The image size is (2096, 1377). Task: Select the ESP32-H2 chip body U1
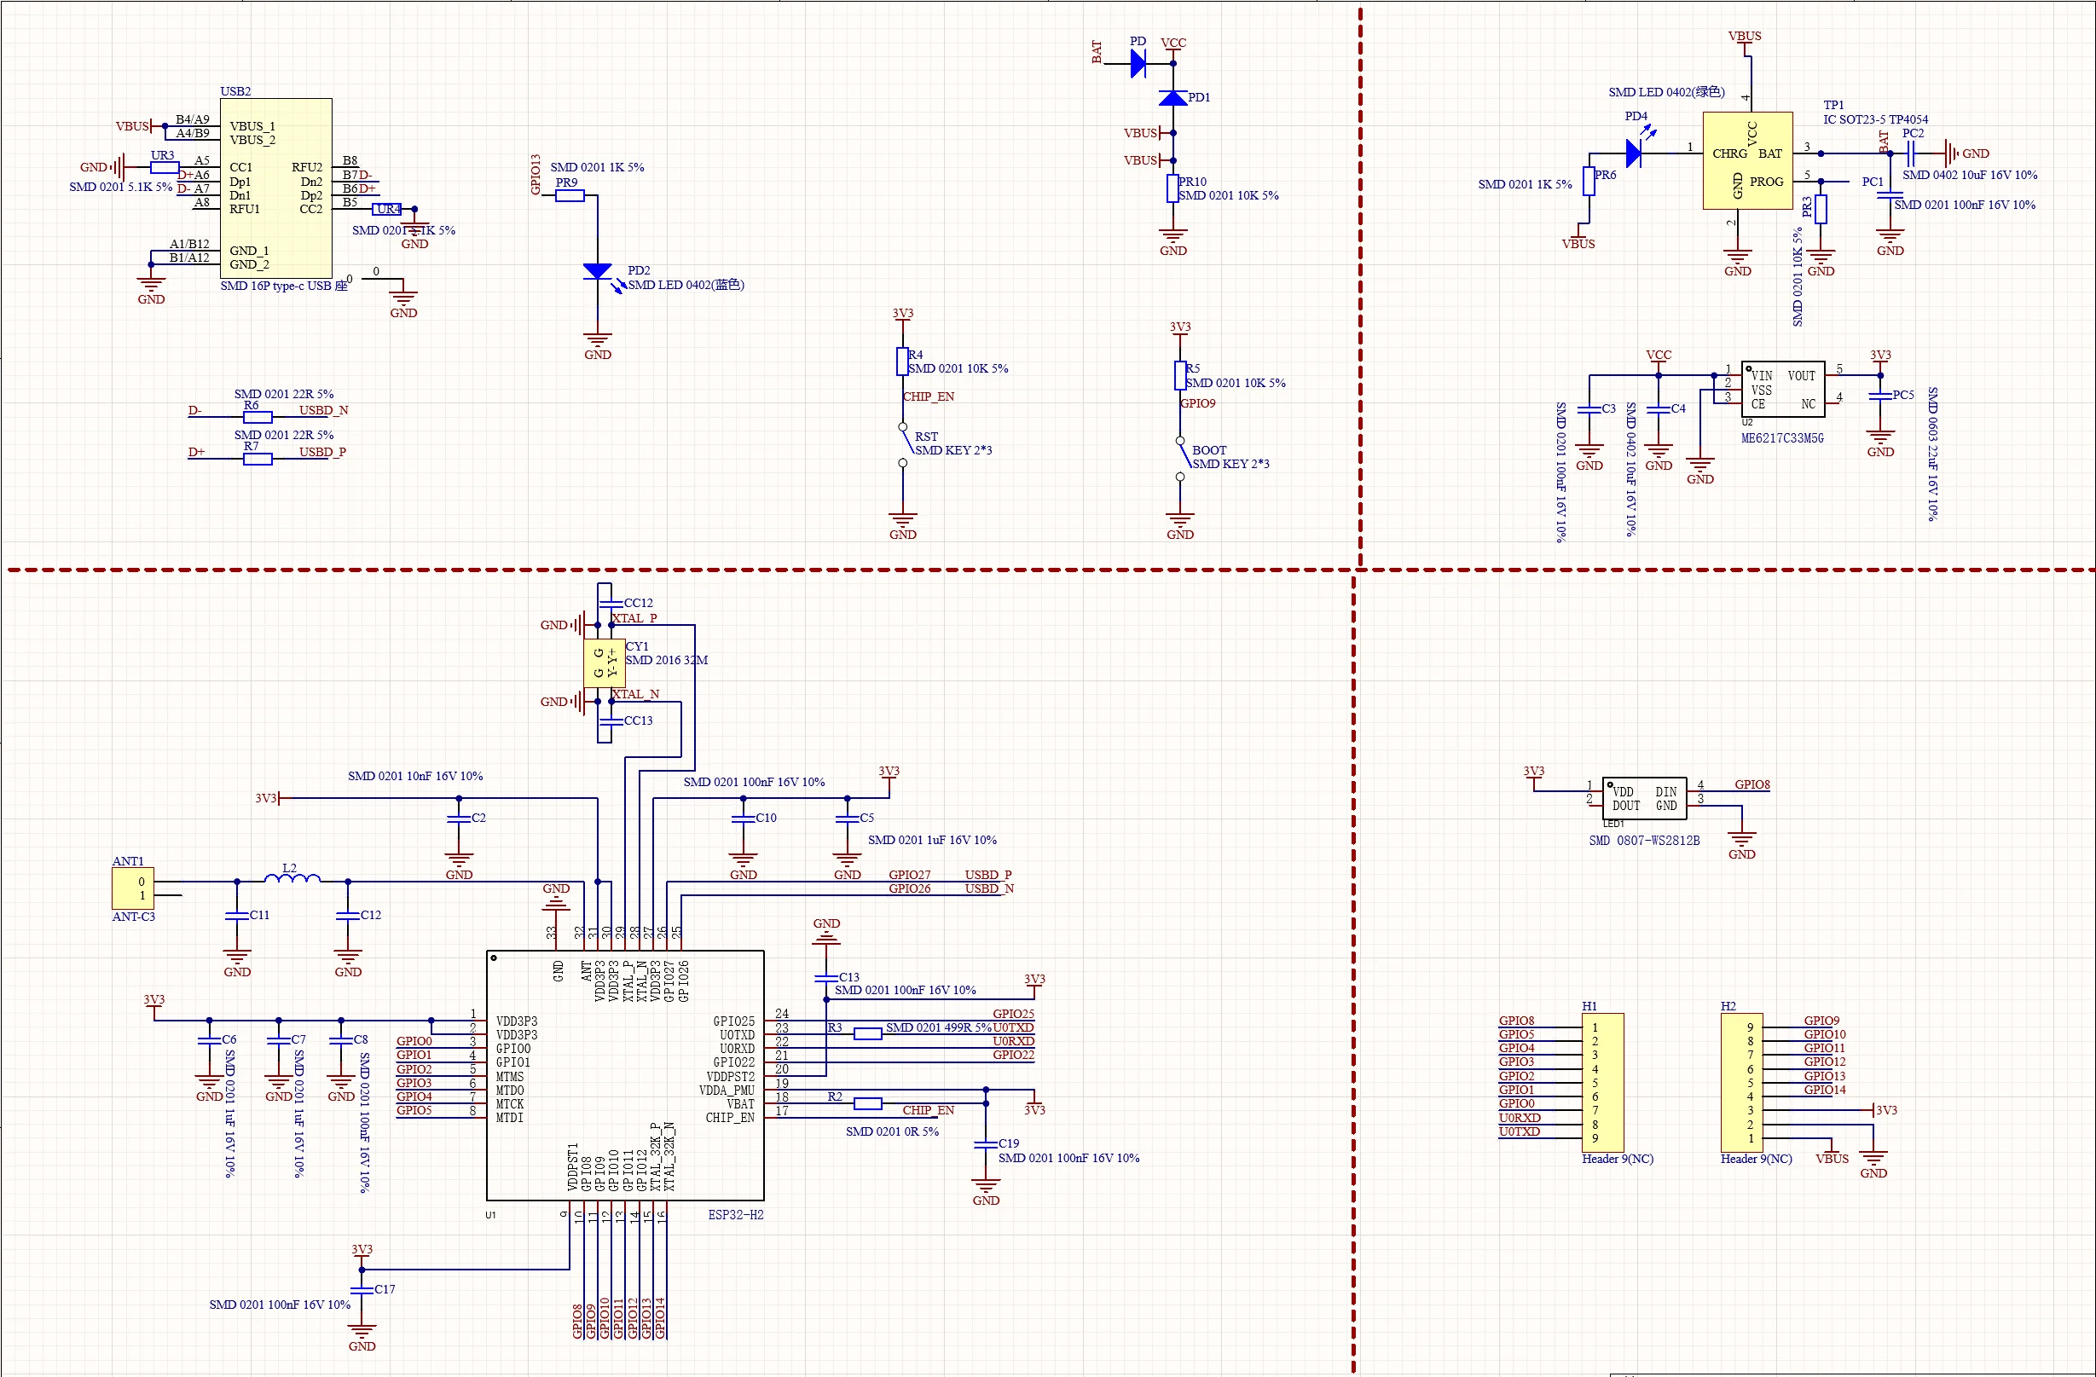click(625, 1075)
